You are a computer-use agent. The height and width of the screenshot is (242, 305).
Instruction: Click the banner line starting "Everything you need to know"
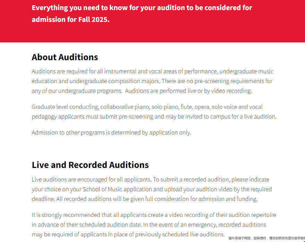142,8
